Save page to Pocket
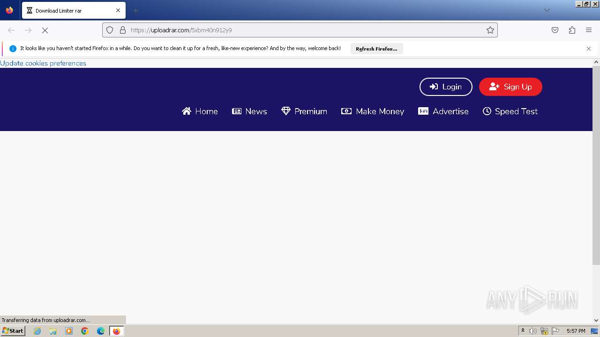Screen dimensions: 600x337 tap(555, 30)
